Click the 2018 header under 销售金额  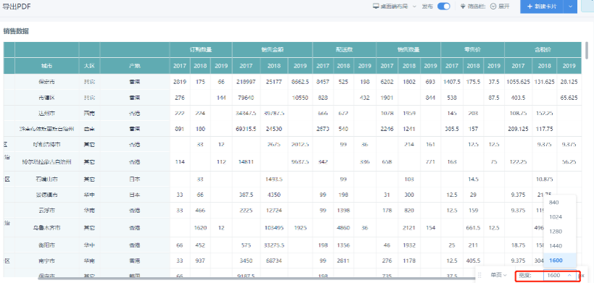click(274, 66)
